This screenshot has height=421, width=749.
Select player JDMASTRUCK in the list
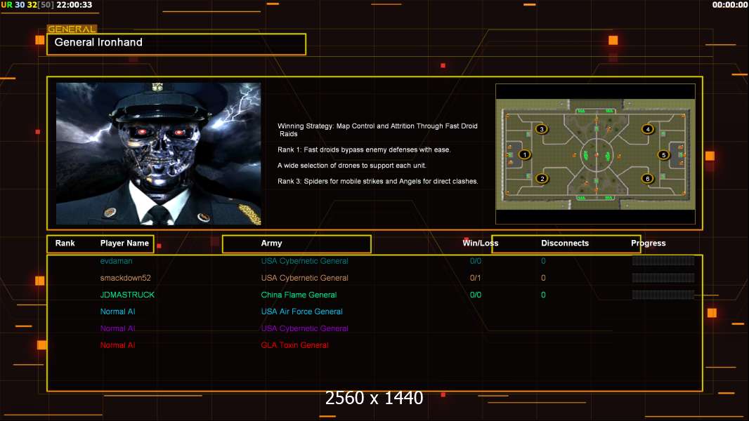pos(127,295)
